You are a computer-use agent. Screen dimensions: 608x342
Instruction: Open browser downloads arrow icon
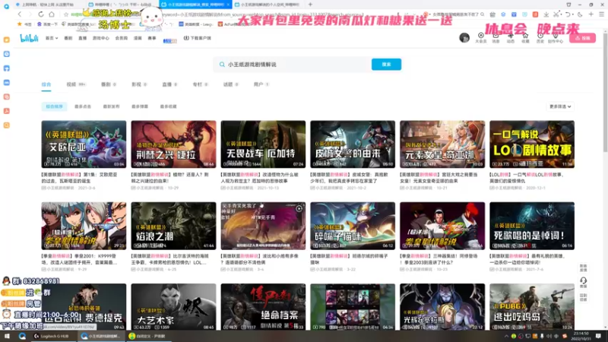coord(546,14)
